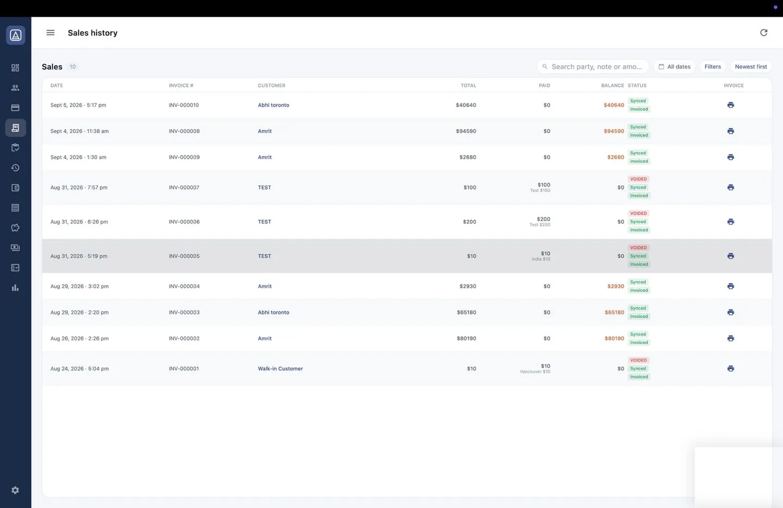Open the dashboard grid icon in sidebar
The width and height of the screenshot is (783, 508).
click(x=15, y=68)
